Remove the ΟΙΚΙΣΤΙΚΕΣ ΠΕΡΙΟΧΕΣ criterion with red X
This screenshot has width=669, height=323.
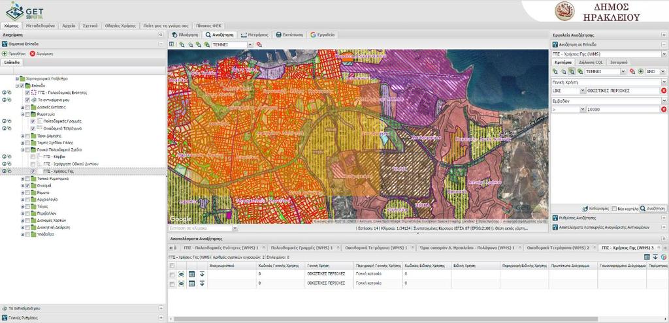pos(664,91)
